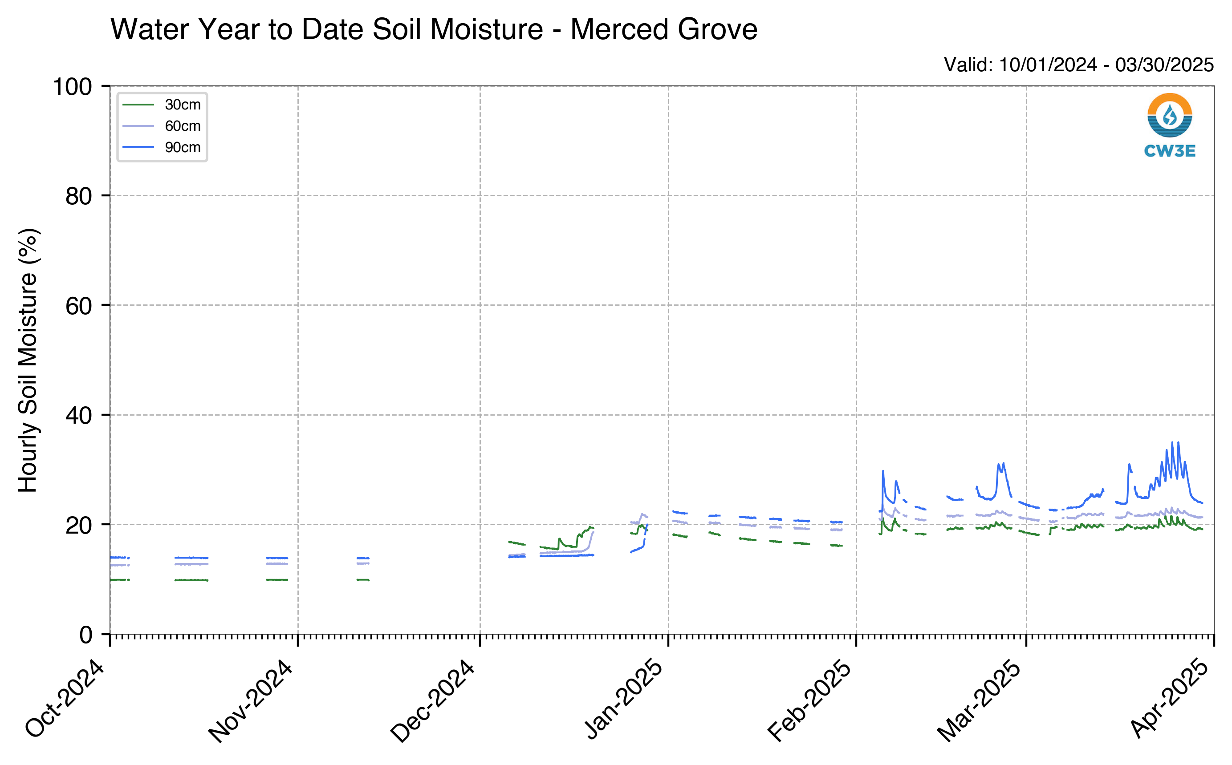The height and width of the screenshot is (765, 1232).
Task: Click the Mar-2025 x-axis label
Action: 979,701
